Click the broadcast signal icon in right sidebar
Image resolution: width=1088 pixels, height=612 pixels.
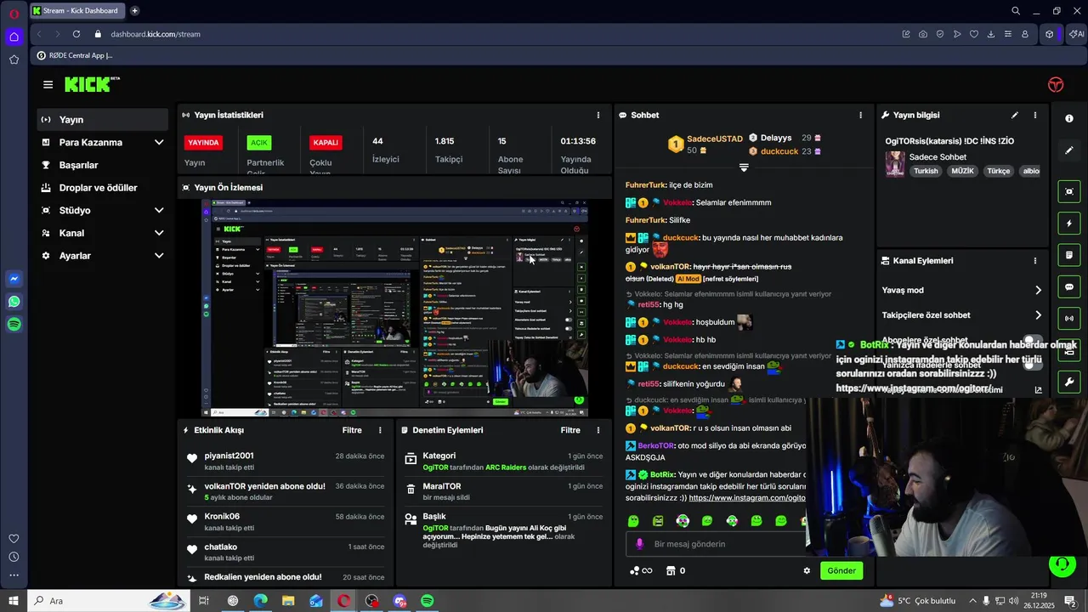(x=1069, y=319)
